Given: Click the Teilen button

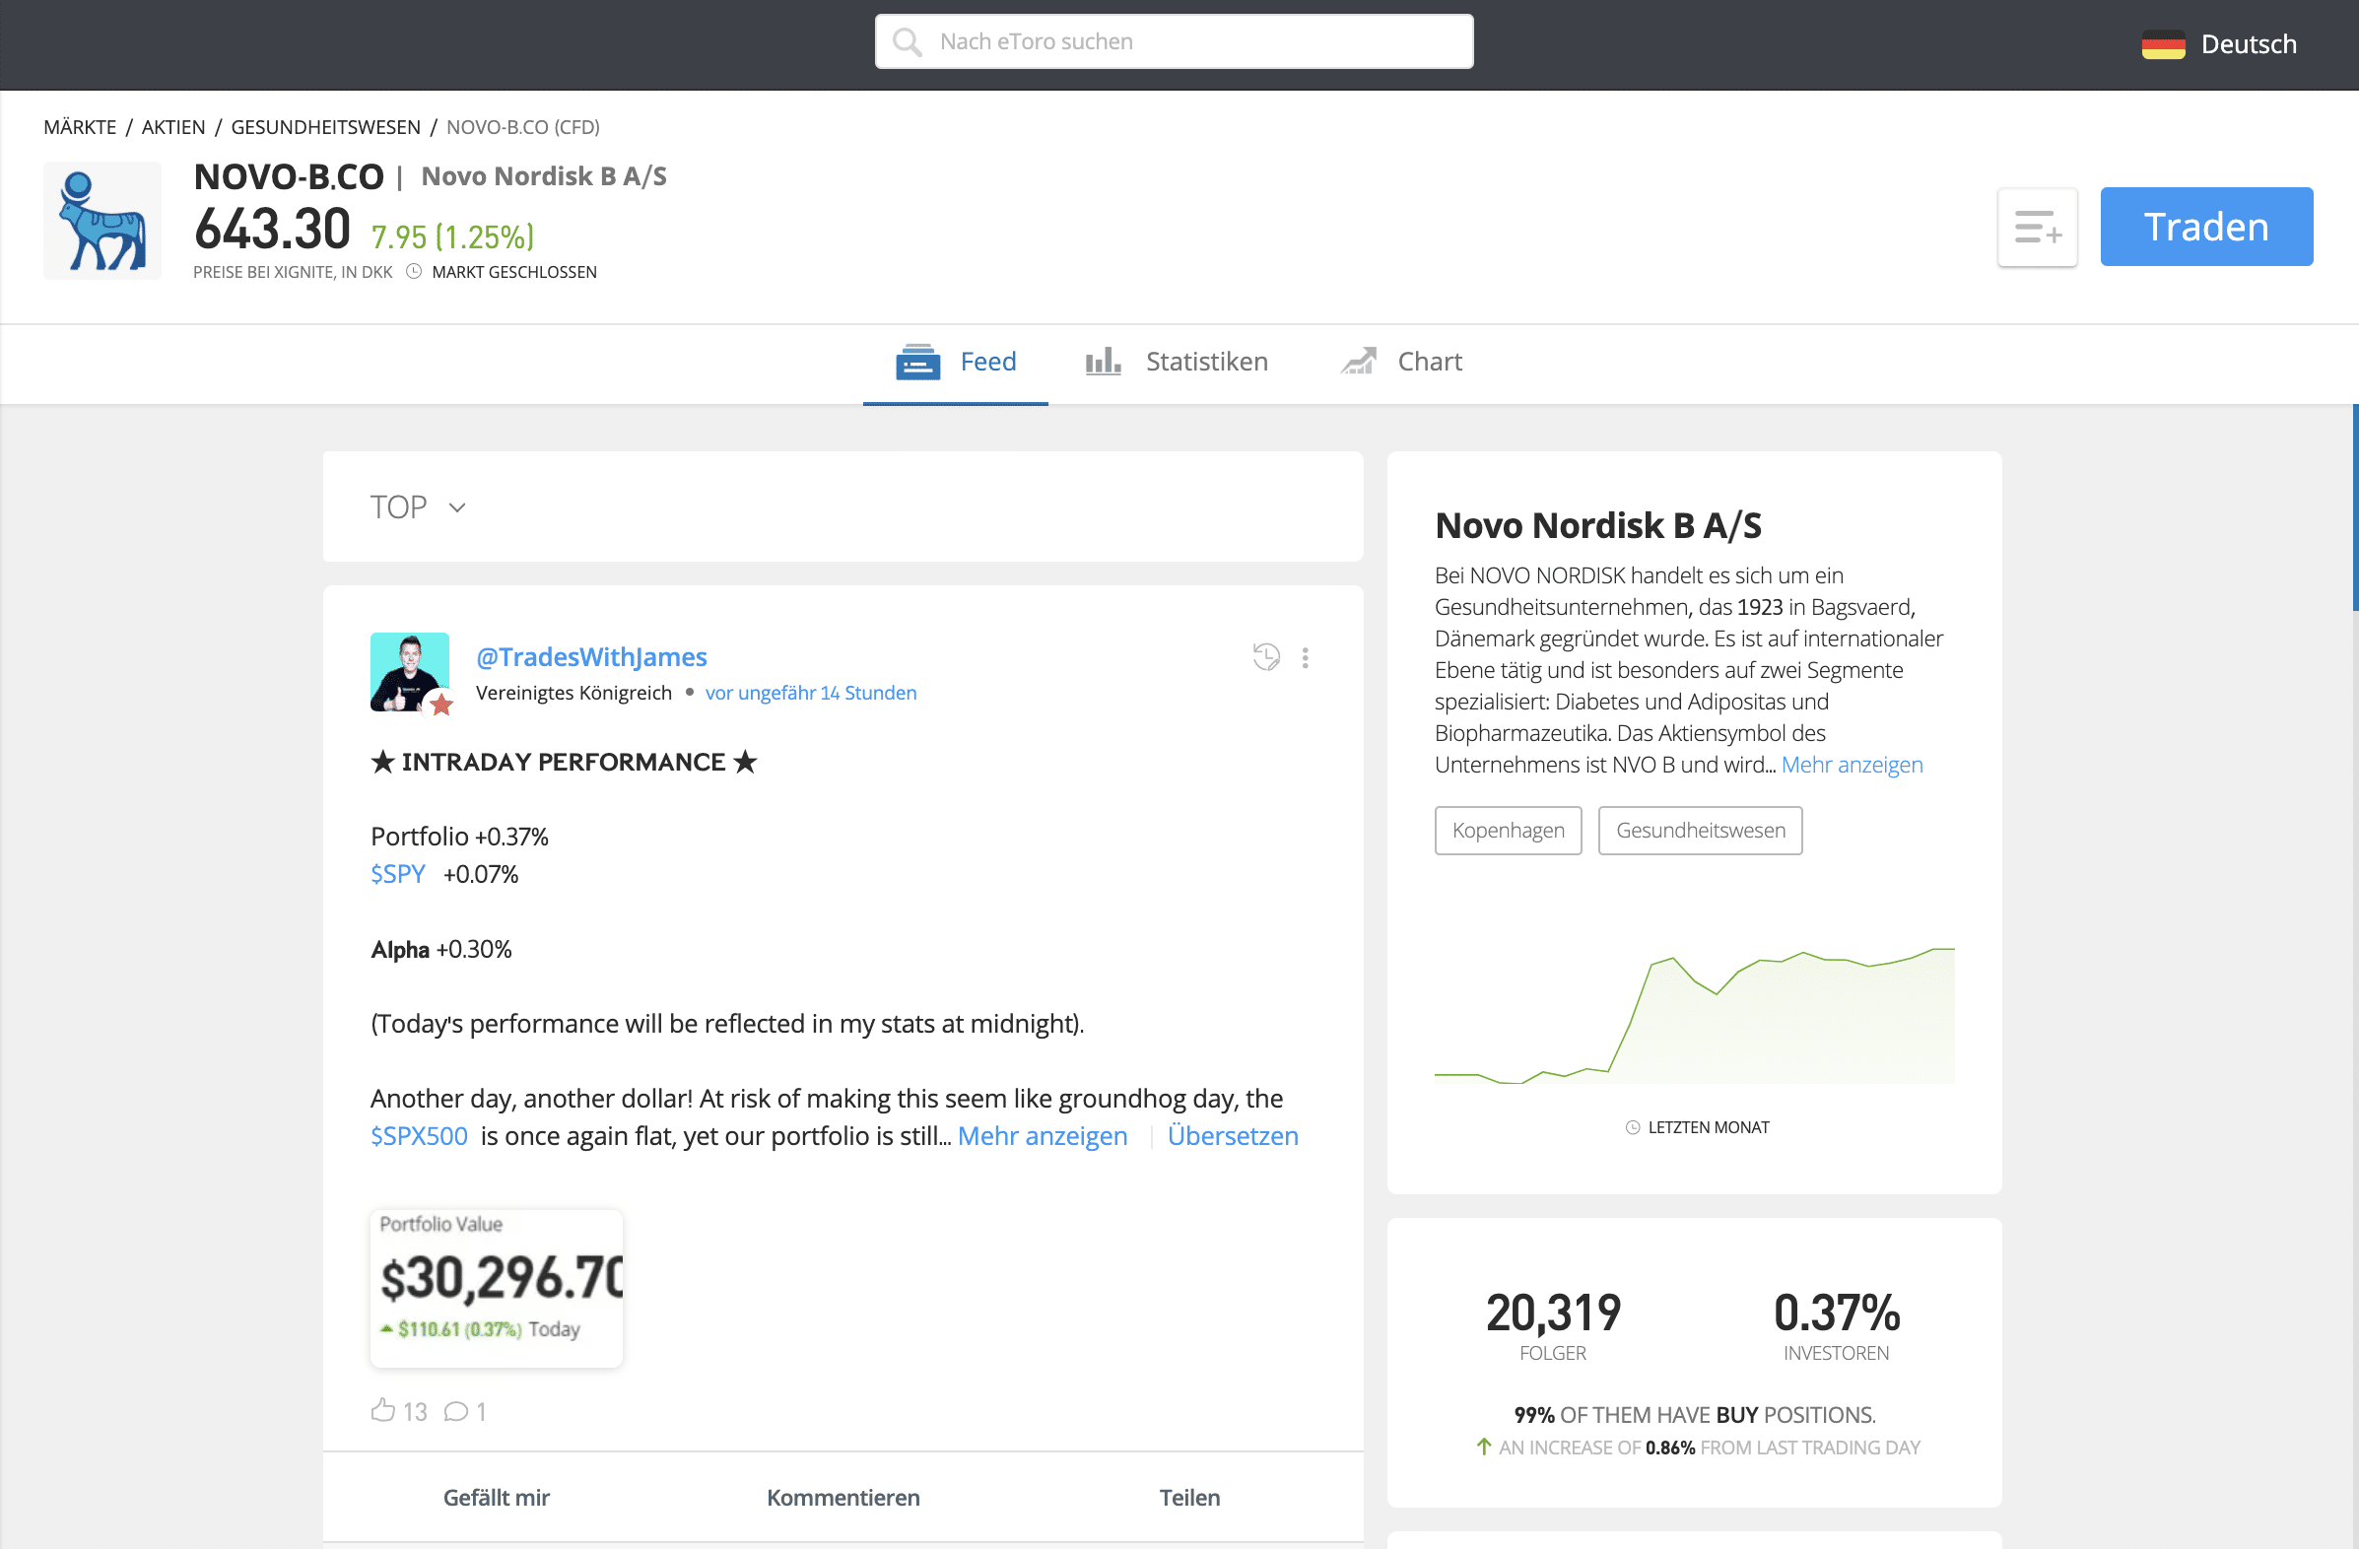Looking at the screenshot, I should 1190,1498.
